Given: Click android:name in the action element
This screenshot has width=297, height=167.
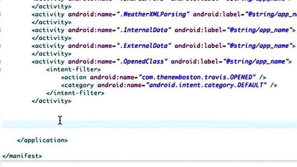Looking at the screenshot, I should [112, 77].
